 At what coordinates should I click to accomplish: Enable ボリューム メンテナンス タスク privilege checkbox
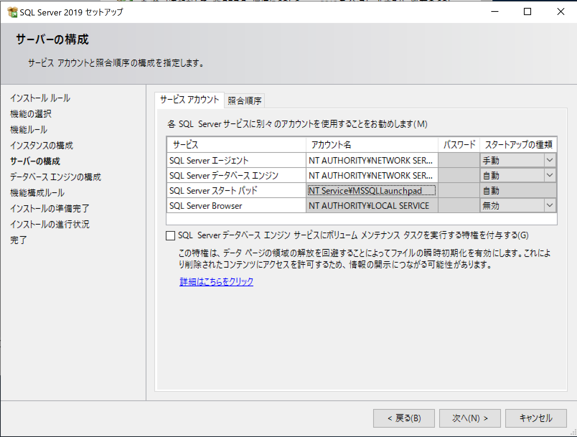(x=170, y=236)
